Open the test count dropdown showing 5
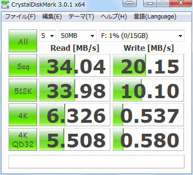 click(x=48, y=36)
